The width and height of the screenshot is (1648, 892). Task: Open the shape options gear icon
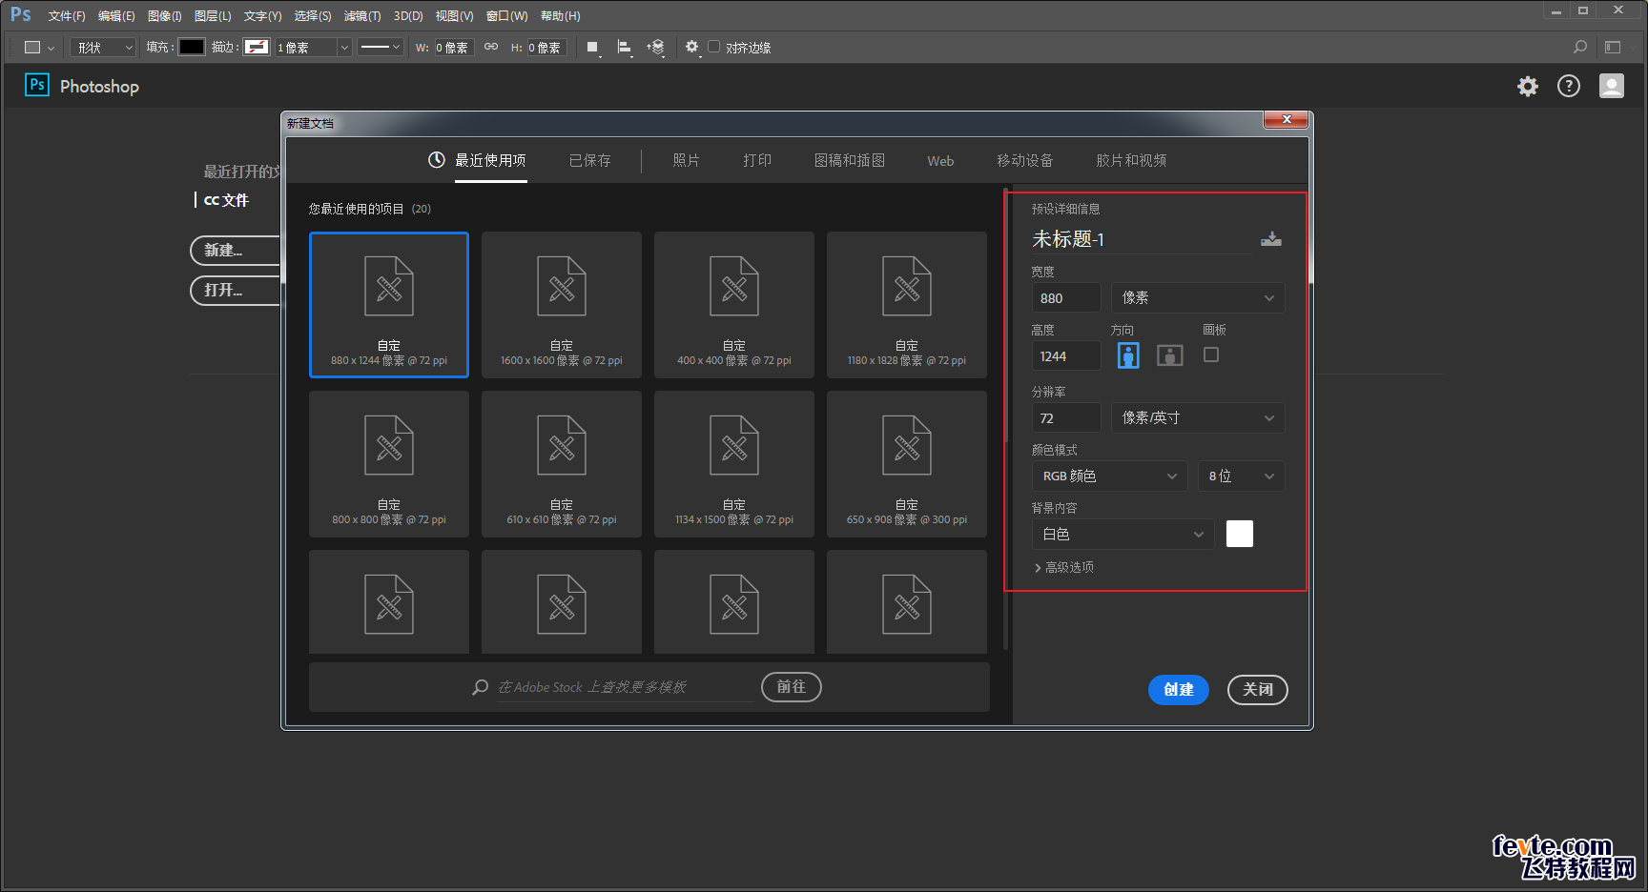tap(692, 47)
